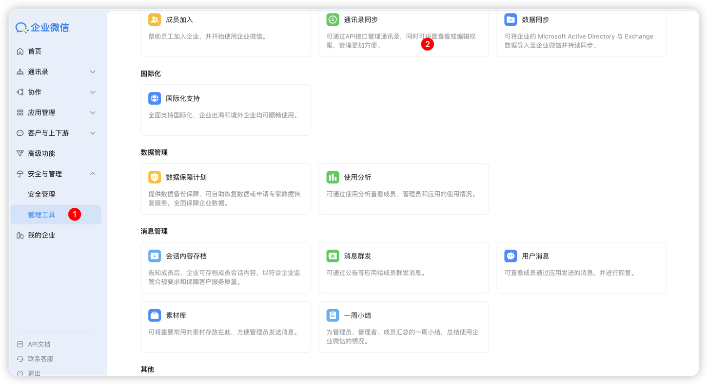Open the API文档 link
Viewport: 708px width, 385px height.
pos(39,344)
